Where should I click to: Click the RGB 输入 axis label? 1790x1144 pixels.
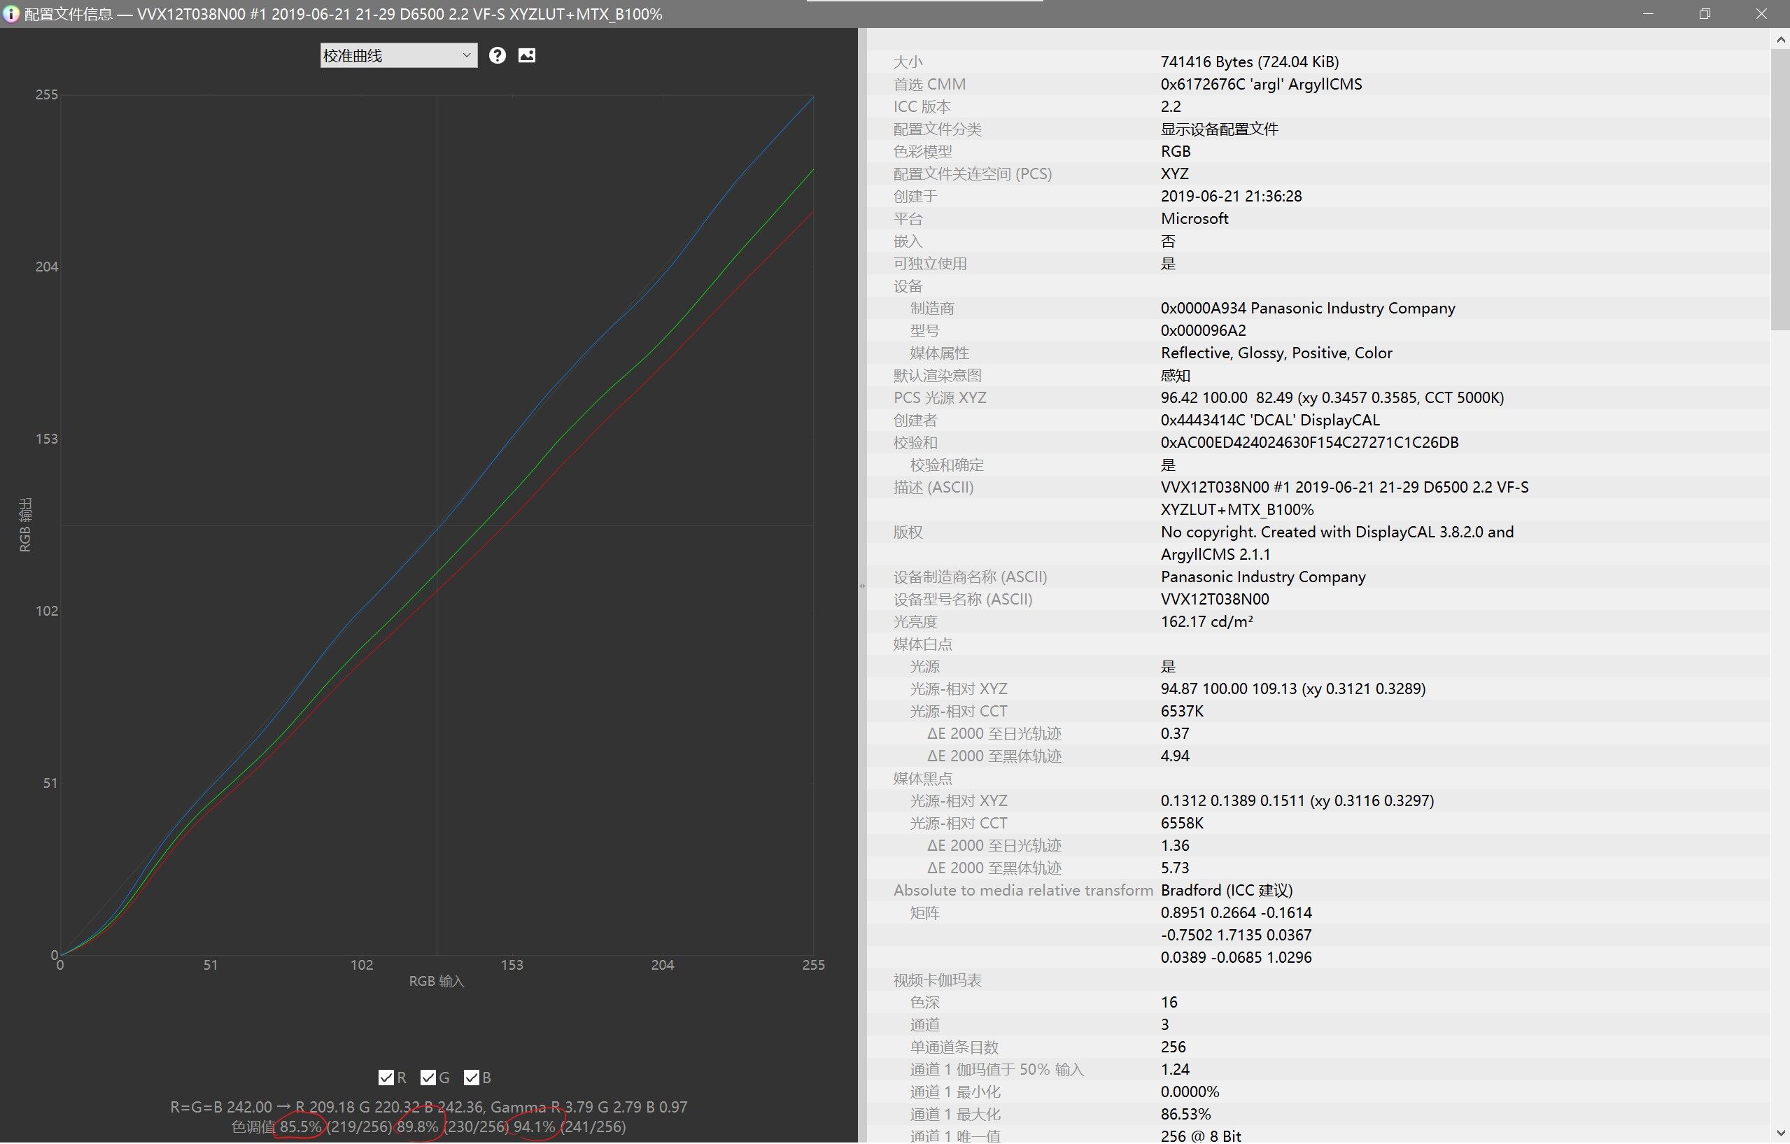437,982
